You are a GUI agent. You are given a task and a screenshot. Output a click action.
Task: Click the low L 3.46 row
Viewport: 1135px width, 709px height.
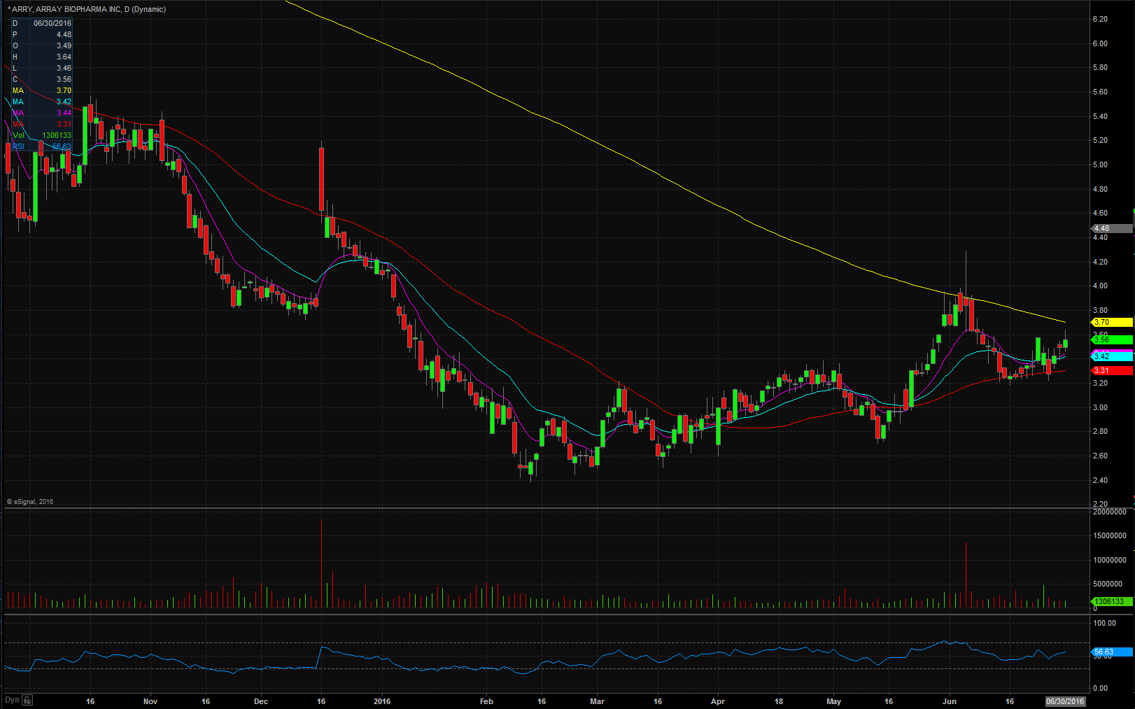(x=41, y=68)
